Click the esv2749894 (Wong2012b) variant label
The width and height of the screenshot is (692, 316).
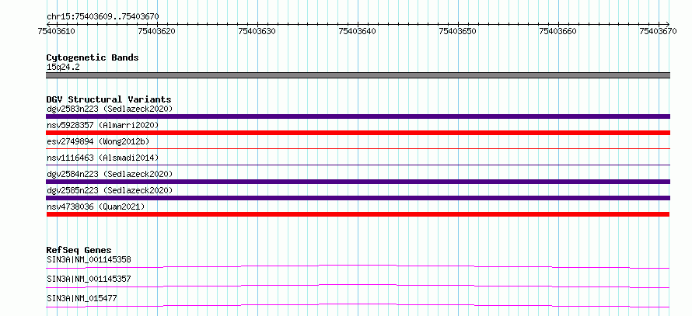pyautogui.click(x=98, y=141)
